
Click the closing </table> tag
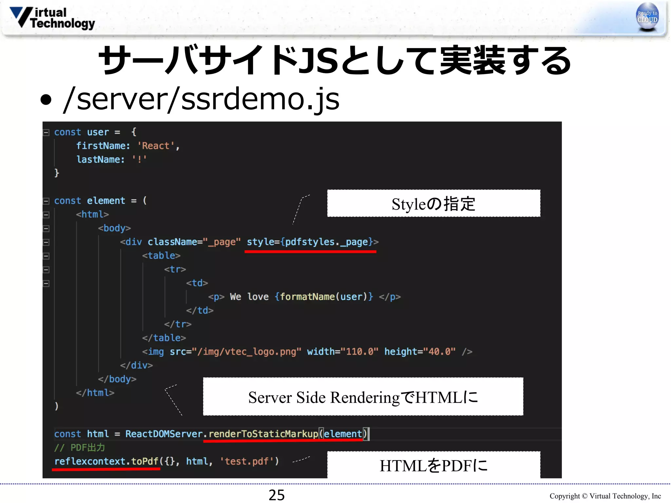(164, 338)
